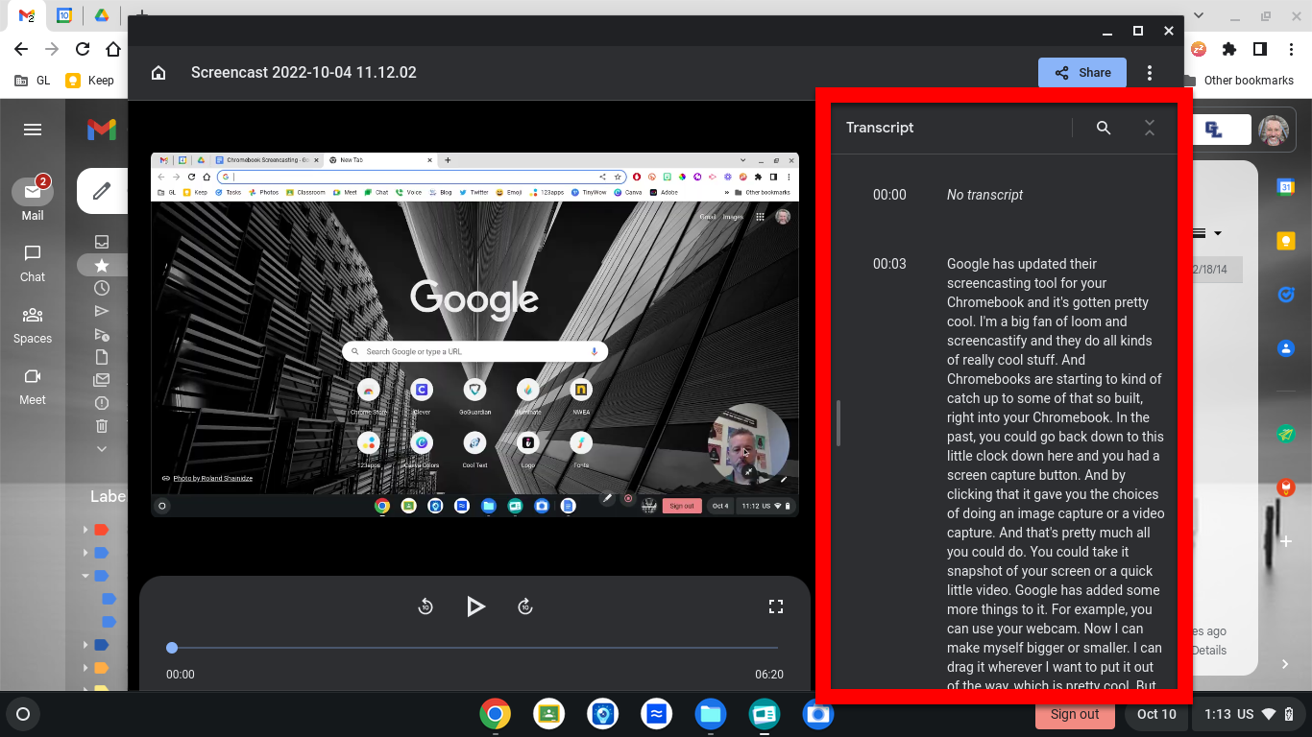Open the Google account avatar in Gmail
Screen dimensions: 1312x737
pos(1276,130)
